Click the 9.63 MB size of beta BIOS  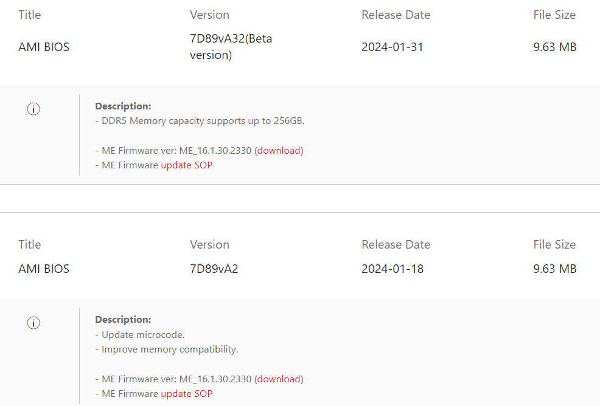555,47
